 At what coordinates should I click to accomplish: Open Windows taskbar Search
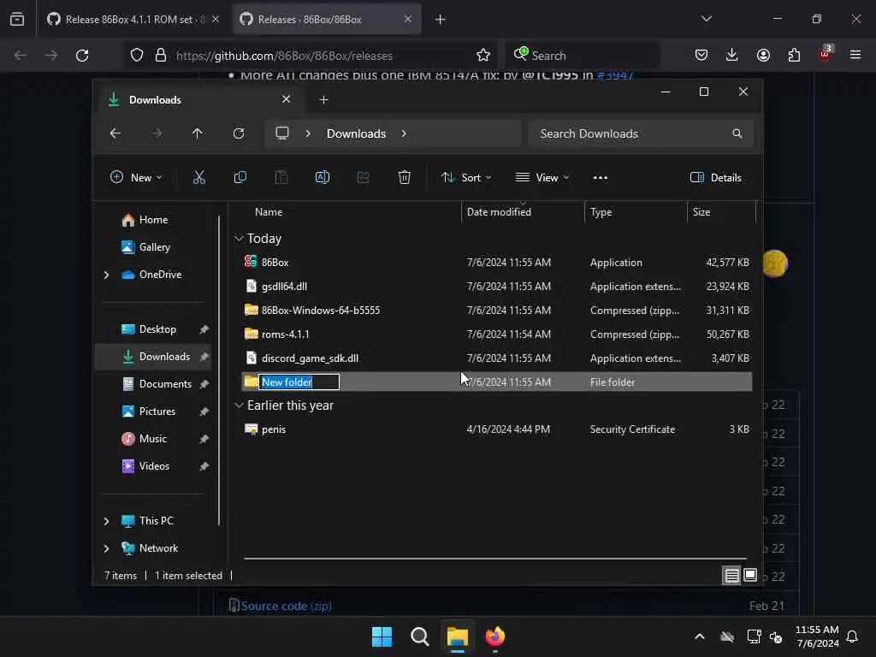click(x=419, y=636)
